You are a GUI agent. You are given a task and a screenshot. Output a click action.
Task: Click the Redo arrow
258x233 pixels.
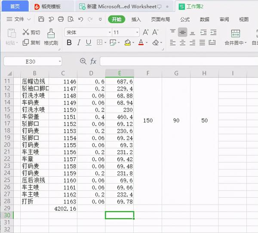click(x=90, y=19)
